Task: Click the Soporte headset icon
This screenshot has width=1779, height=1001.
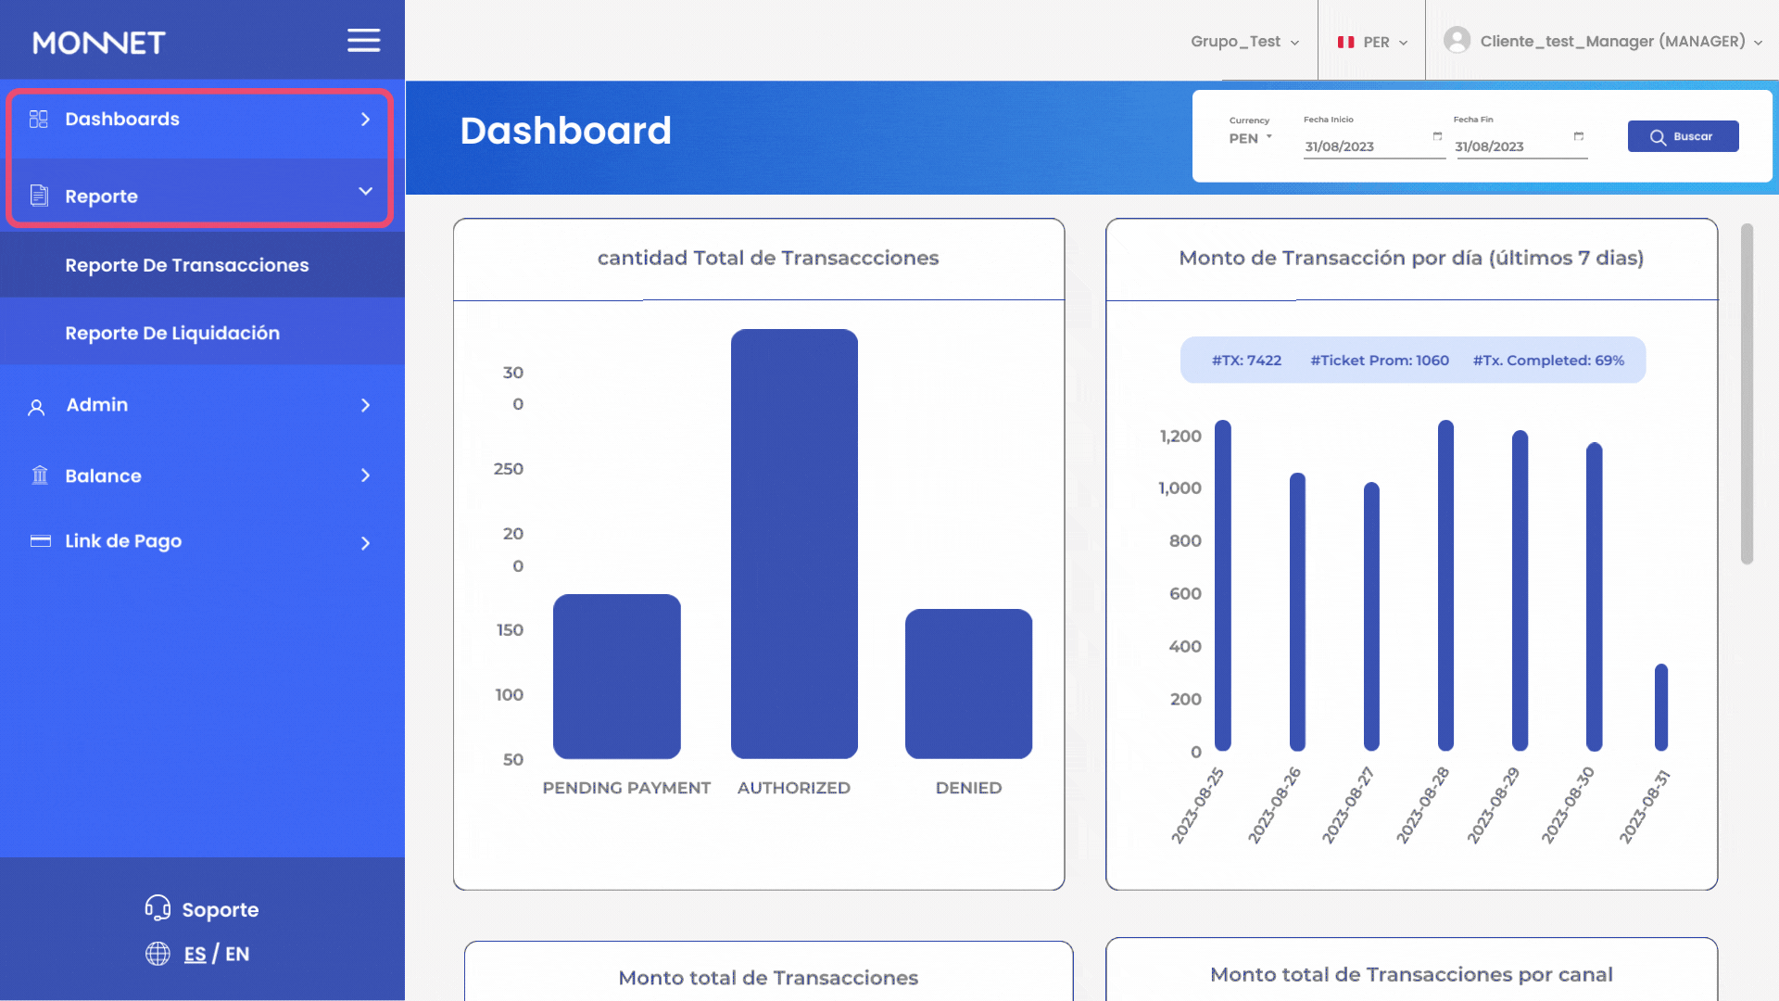Action: click(x=158, y=908)
